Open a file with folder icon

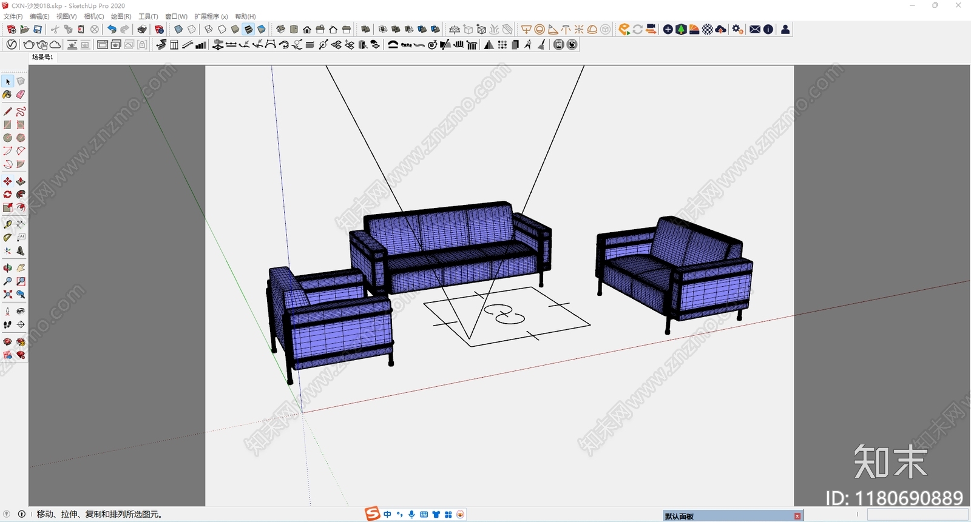[25, 29]
